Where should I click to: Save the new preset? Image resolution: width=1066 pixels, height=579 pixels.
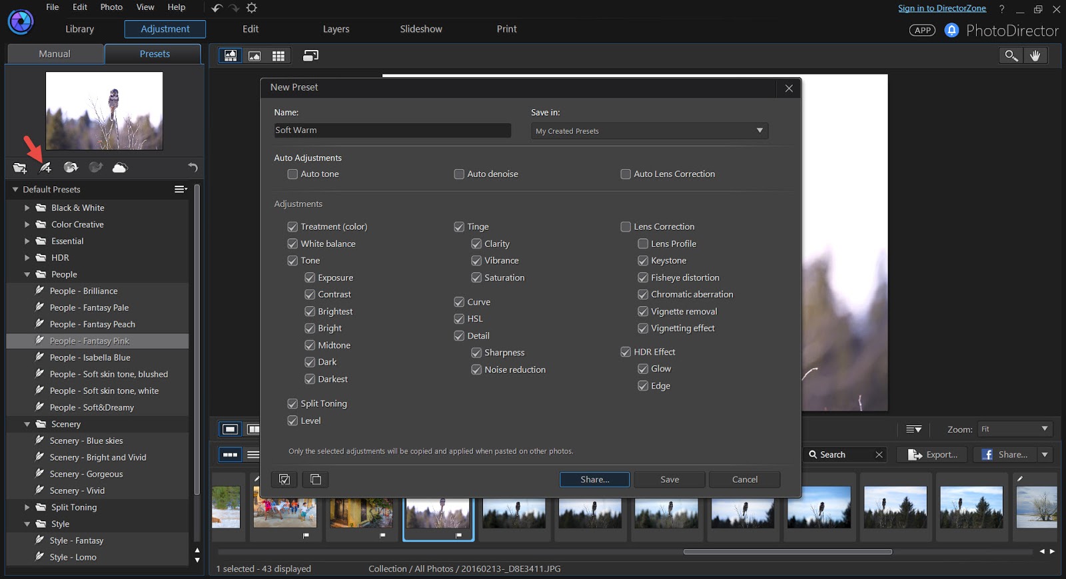click(x=670, y=479)
